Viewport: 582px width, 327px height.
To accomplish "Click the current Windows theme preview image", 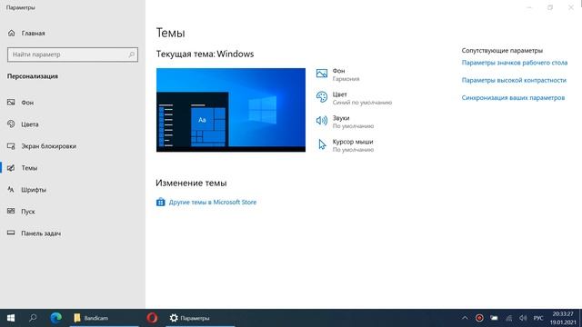I will 231,110.
